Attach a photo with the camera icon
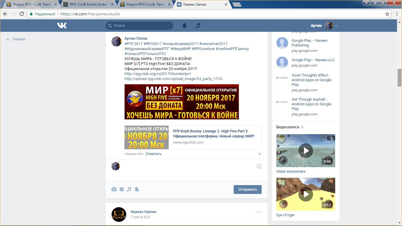Image resolution: width=402 pixels, height=226 pixels. tap(114, 189)
